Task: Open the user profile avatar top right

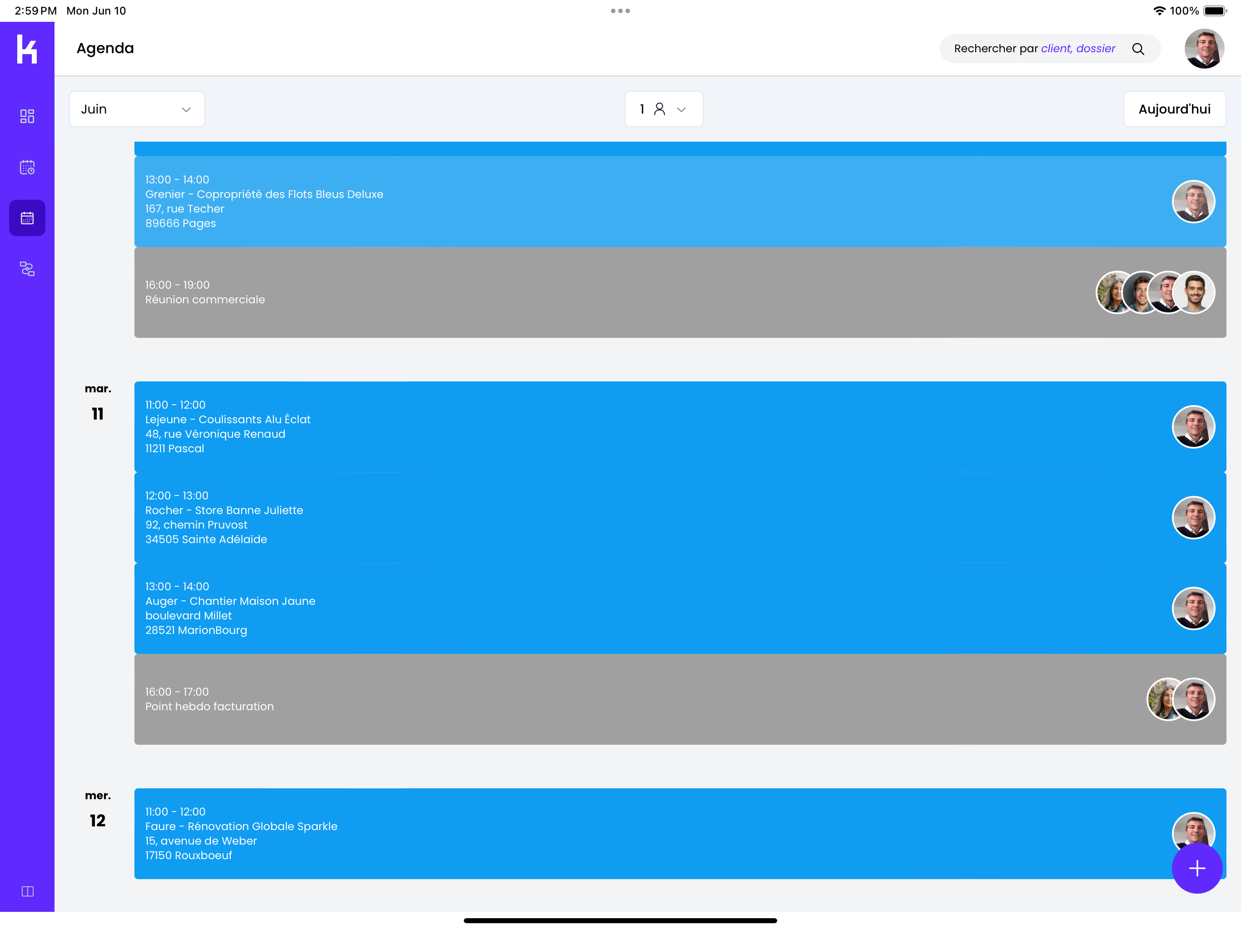Action: [1204, 49]
